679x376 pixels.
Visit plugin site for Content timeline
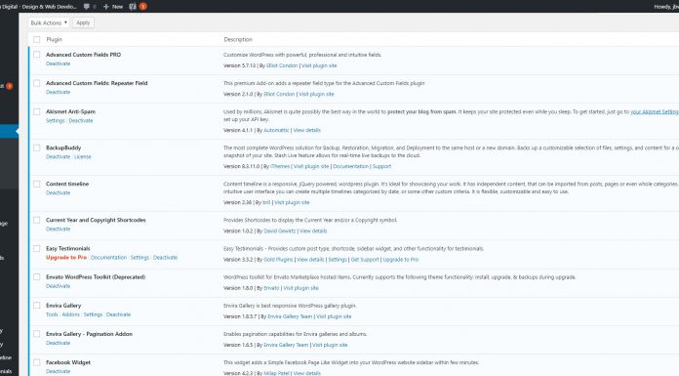click(292, 202)
